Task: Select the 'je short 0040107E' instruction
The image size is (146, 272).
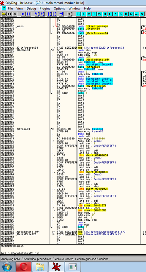Action: (93, 206)
